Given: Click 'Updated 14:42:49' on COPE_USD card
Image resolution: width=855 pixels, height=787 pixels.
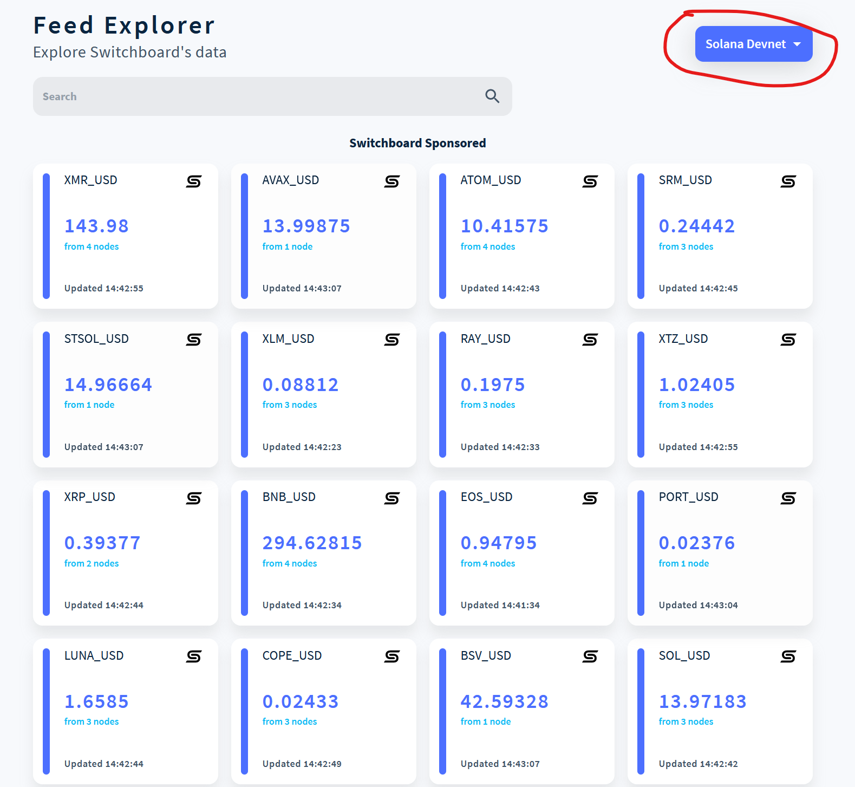Looking at the screenshot, I should [302, 764].
